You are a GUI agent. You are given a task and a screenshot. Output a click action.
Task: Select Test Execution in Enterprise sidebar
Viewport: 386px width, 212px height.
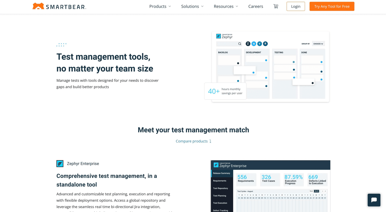(220, 203)
